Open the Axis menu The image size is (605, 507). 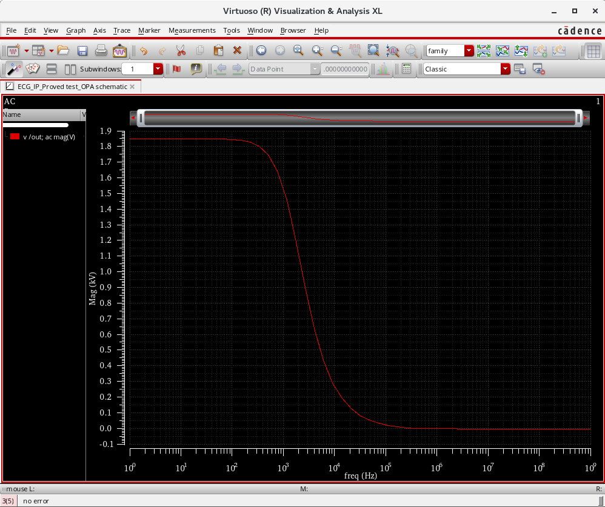(99, 30)
